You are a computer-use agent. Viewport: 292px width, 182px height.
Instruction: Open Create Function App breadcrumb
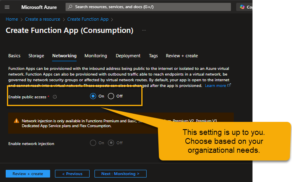88,19
